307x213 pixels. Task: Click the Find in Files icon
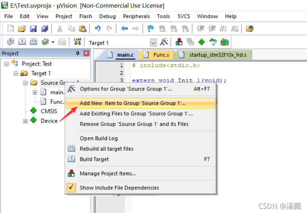250,29
